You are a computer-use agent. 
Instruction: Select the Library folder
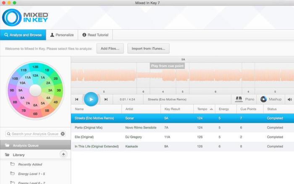(x=19, y=155)
